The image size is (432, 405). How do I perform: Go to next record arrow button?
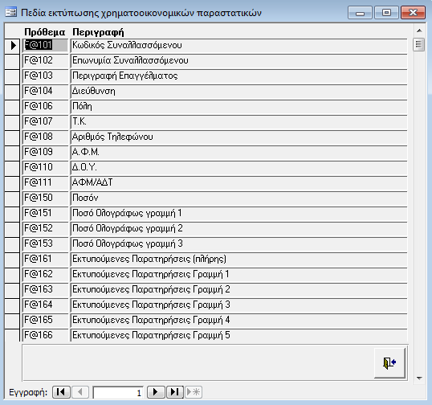click(156, 392)
